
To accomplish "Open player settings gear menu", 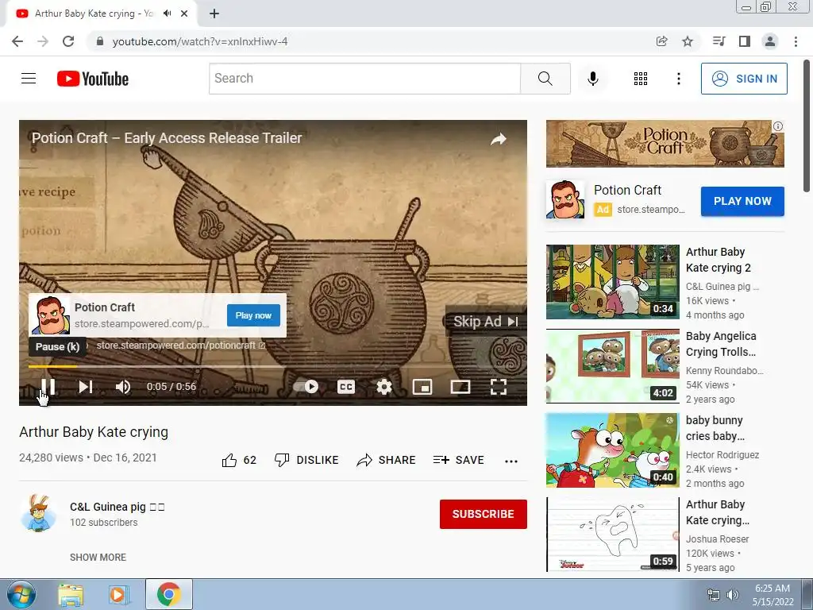I will tap(383, 387).
